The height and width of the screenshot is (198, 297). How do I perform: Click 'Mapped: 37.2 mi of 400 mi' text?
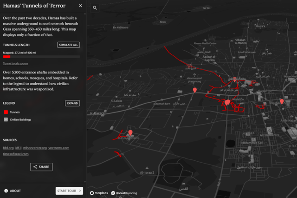19,53
